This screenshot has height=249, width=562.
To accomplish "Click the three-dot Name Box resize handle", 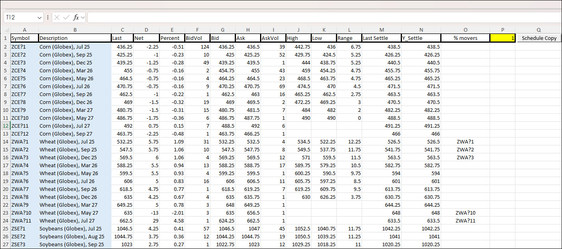I will tap(48, 17).
